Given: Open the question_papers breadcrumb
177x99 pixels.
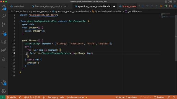Looking at the screenshot, I should [40, 12].
